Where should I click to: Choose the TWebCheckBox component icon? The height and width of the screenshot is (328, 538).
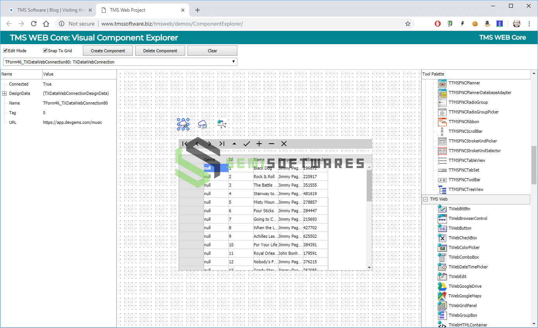(442, 238)
